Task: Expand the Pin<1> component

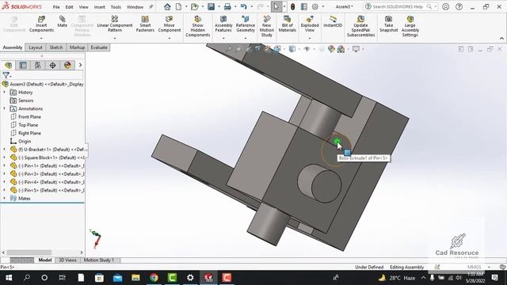Action: (4, 165)
